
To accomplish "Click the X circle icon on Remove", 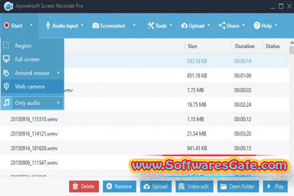I will (109, 186).
